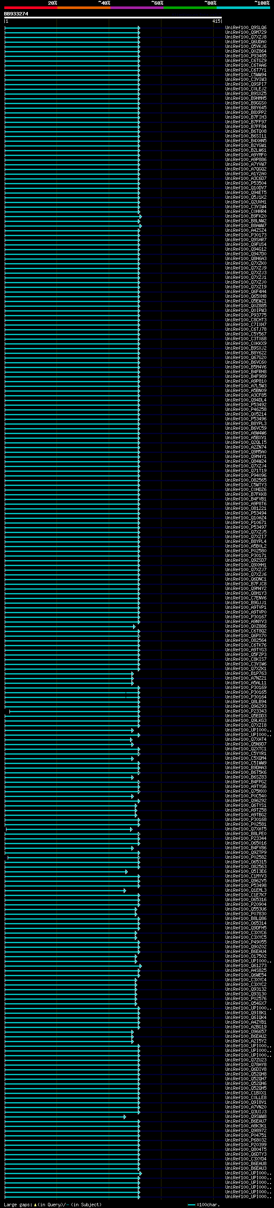Select hit label UniRef100_P23343
Viewport: 274px width, 1208px height.
[x=246, y=711]
